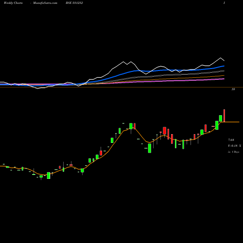This screenshot has height=243, width=243.
Task: Click the 'V: 0.18 X' volume text
Action: [x=234, y=146]
